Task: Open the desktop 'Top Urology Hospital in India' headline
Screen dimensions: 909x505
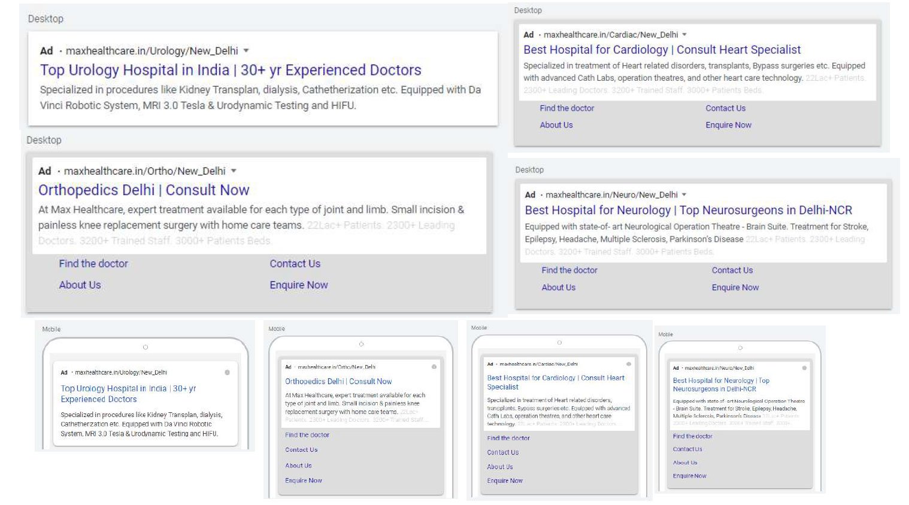Action: click(231, 70)
